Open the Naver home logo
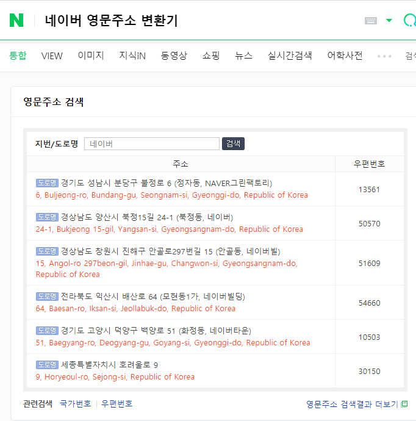The image size is (416, 421). point(16,20)
